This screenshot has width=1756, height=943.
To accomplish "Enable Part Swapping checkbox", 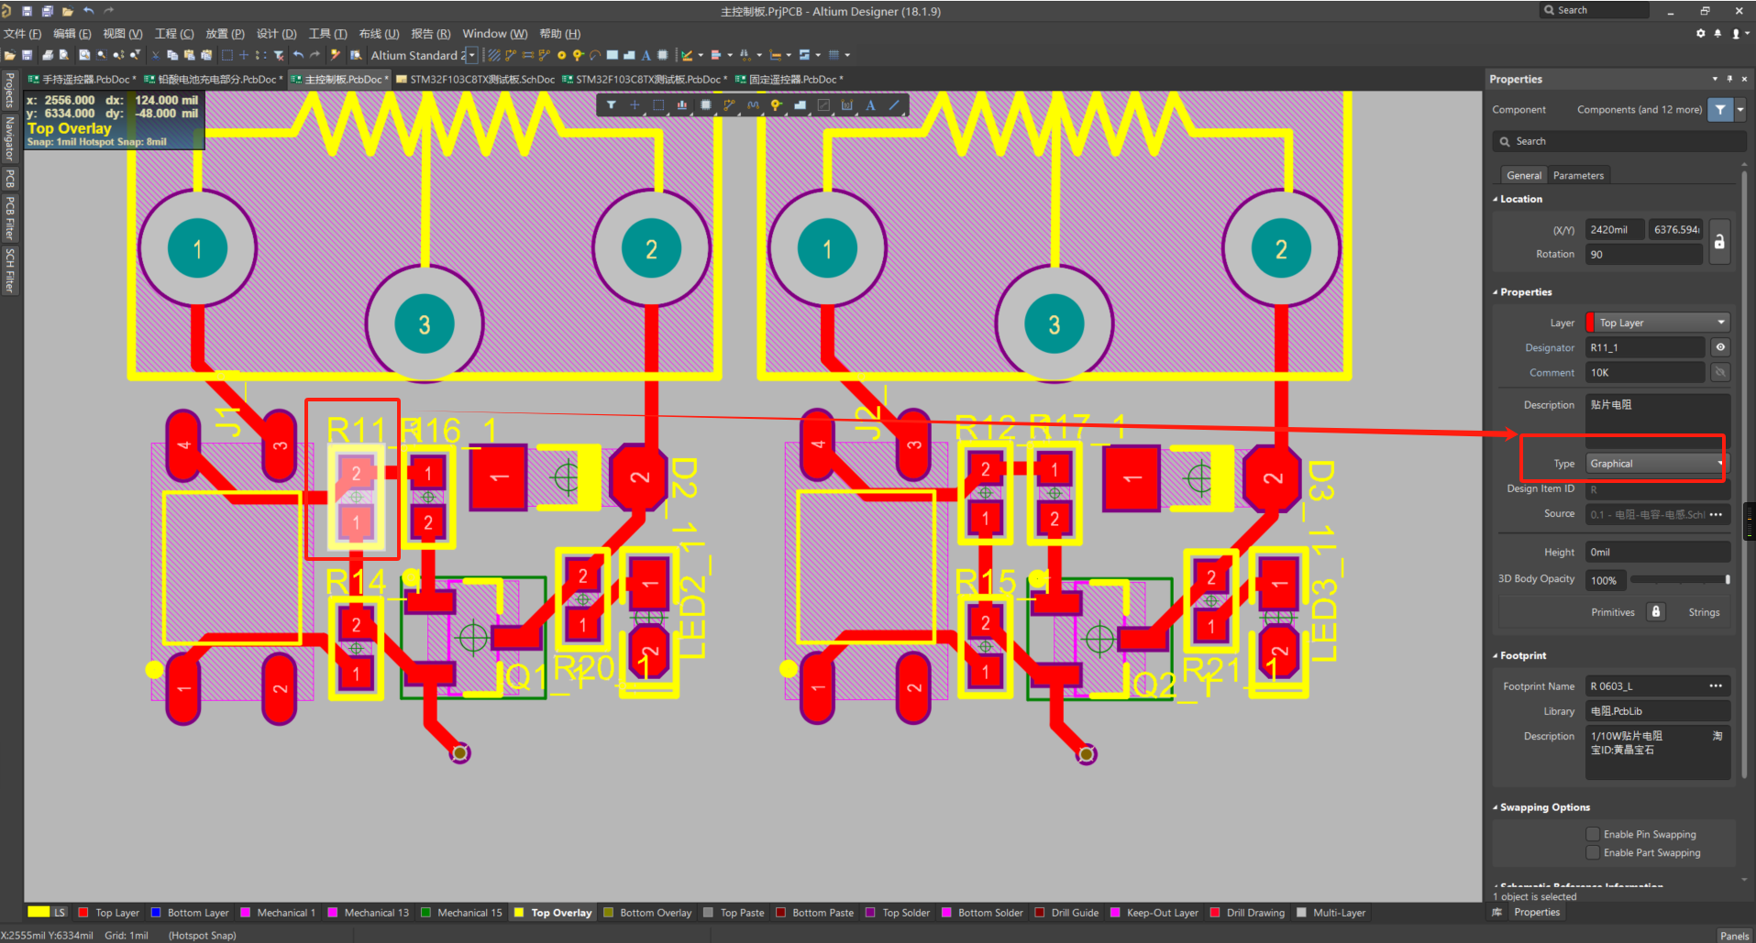I will pos(1593,852).
